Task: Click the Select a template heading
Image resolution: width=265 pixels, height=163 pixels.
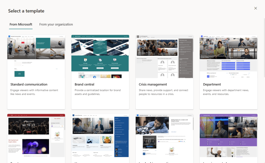Action: pos(26,11)
